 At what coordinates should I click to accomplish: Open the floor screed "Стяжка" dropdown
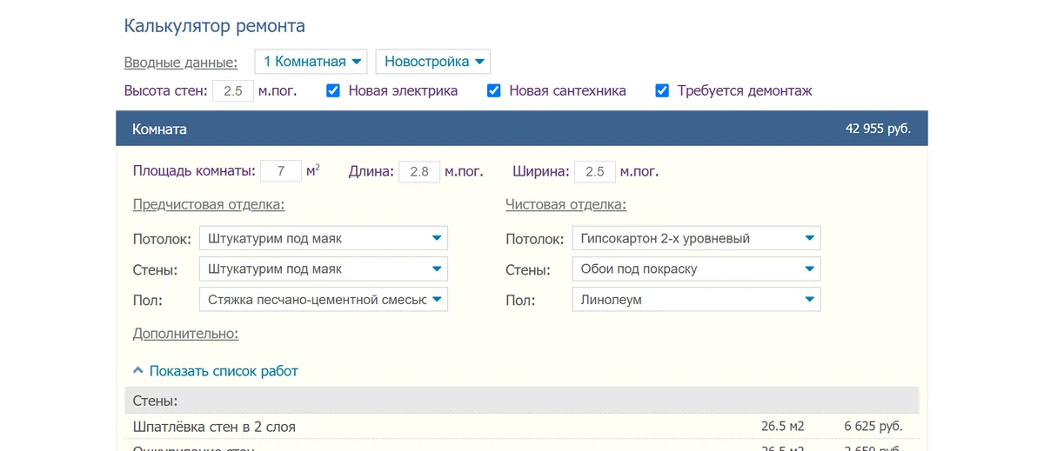point(324,300)
